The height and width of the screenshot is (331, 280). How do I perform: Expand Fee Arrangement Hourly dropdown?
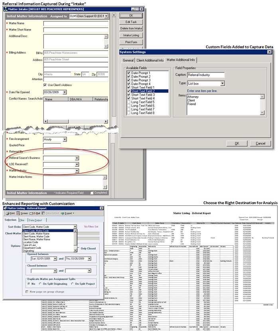click(x=65, y=139)
